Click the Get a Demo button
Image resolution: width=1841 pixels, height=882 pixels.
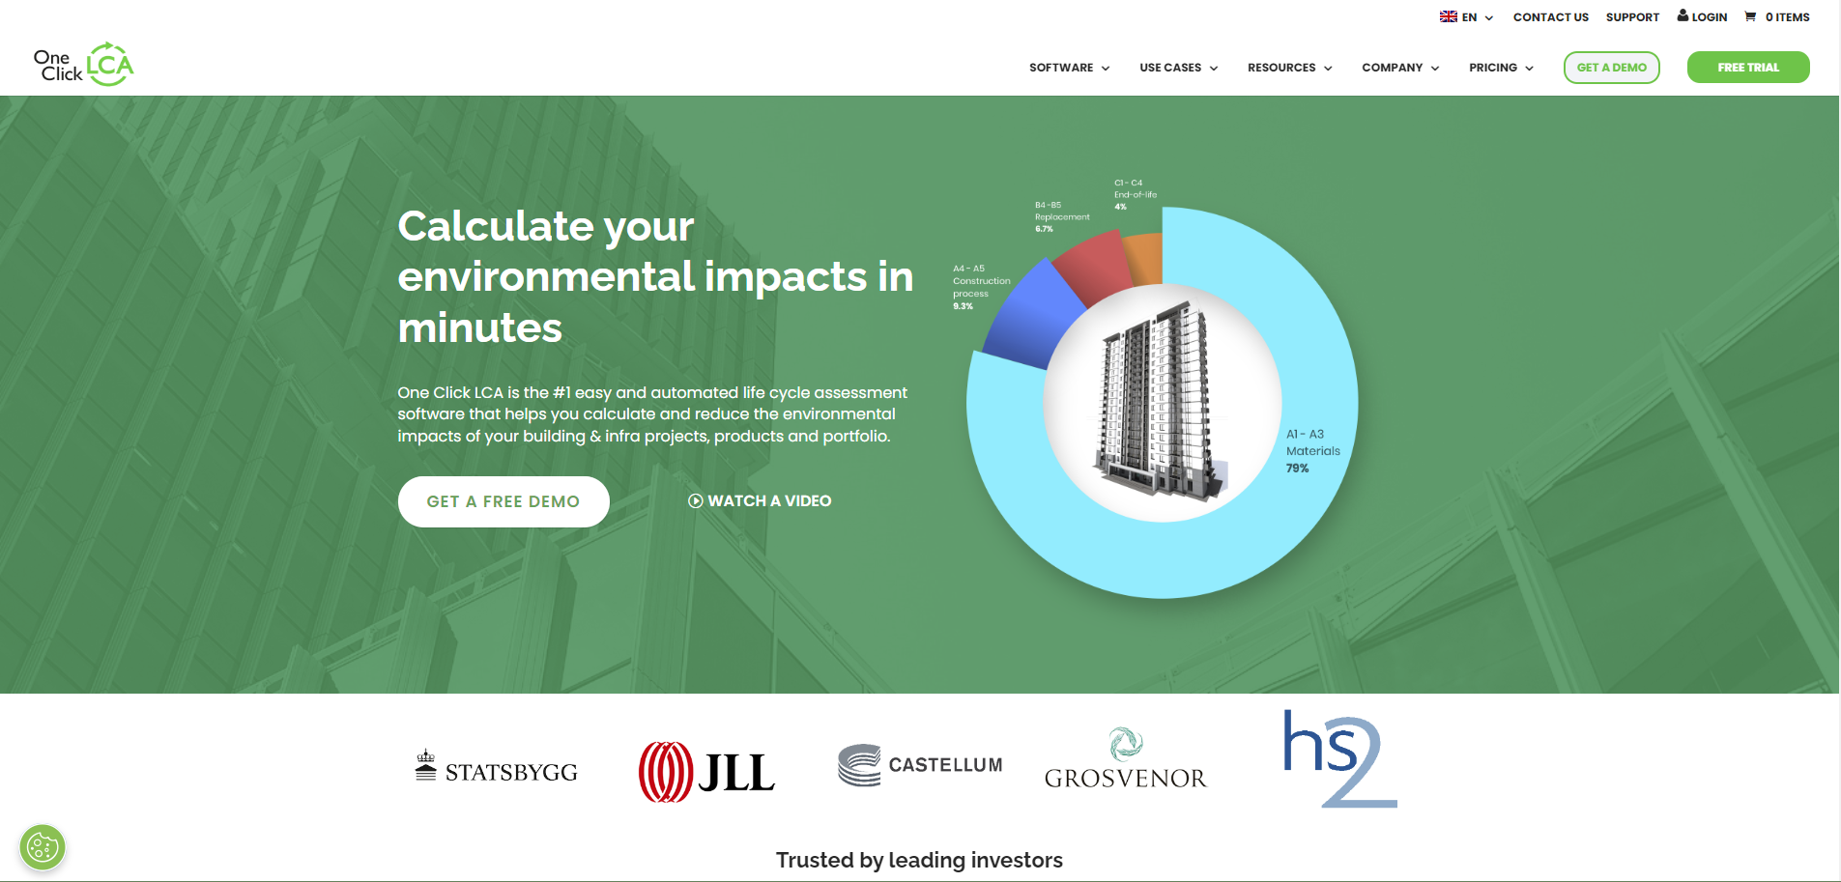[x=1611, y=68]
